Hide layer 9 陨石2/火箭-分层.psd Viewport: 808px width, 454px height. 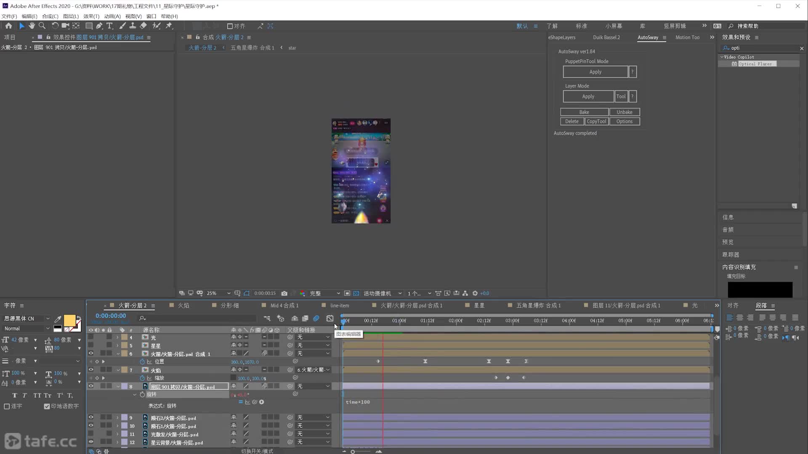tap(91, 417)
